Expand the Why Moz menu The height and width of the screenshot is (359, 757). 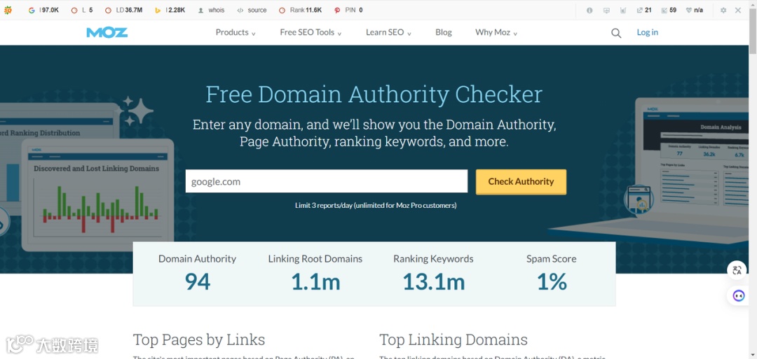(x=496, y=32)
